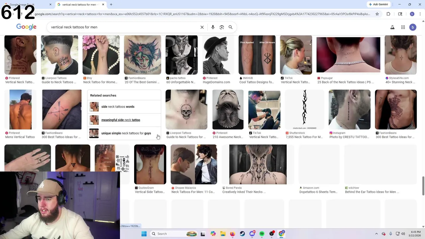Open File Explorer from the taskbar
Screen dimensions: 425x239
click(x=222, y=234)
